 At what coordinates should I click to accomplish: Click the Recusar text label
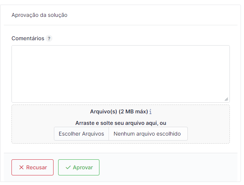[x=37, y=167]
